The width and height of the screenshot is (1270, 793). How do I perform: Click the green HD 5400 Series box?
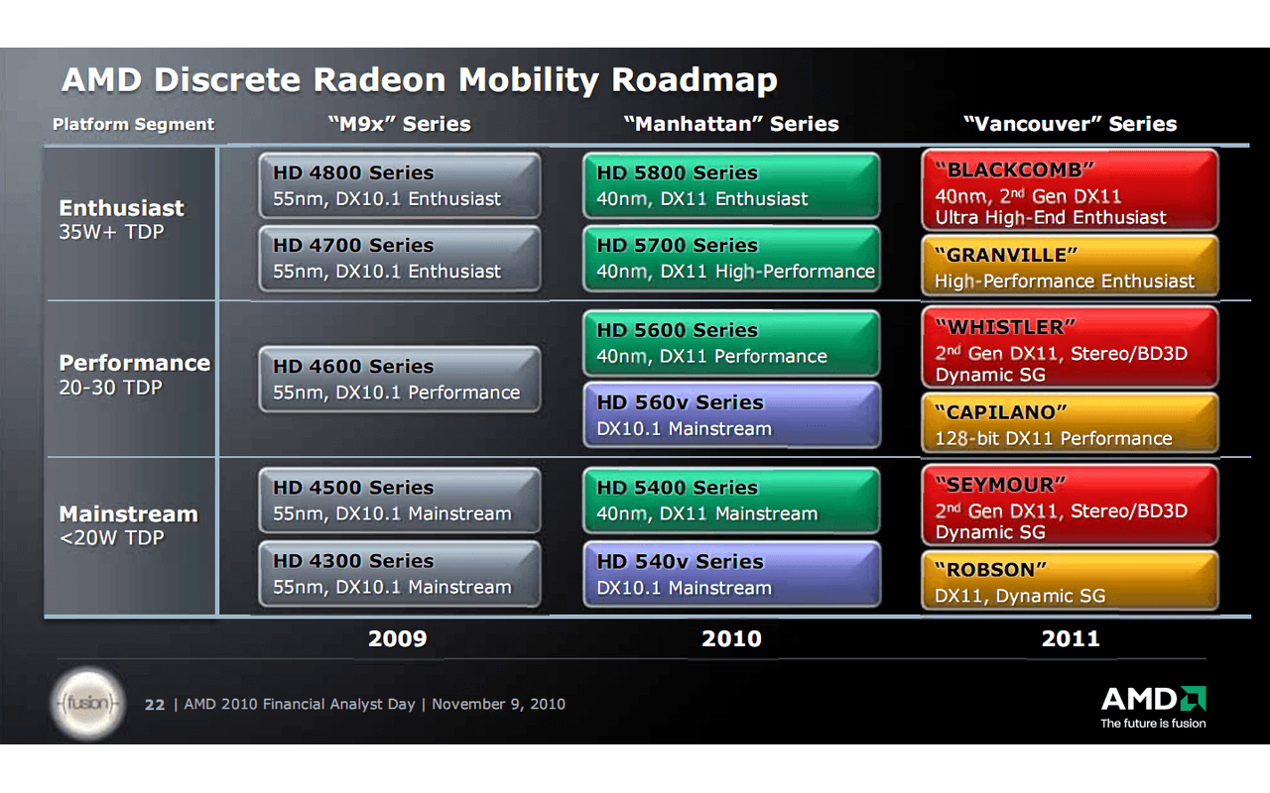tap(731, 501)
